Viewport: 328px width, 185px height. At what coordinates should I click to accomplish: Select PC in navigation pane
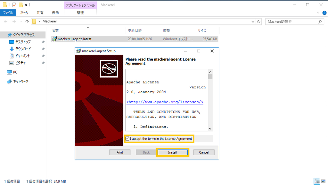(x=15, y=72)
